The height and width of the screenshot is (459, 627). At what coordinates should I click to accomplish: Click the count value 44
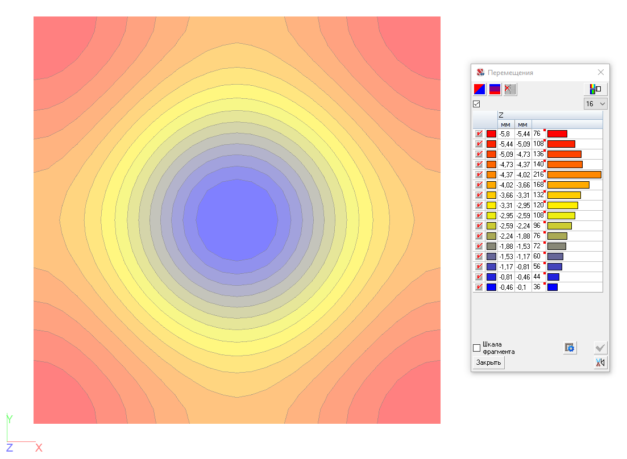click(x=537, y=277)
